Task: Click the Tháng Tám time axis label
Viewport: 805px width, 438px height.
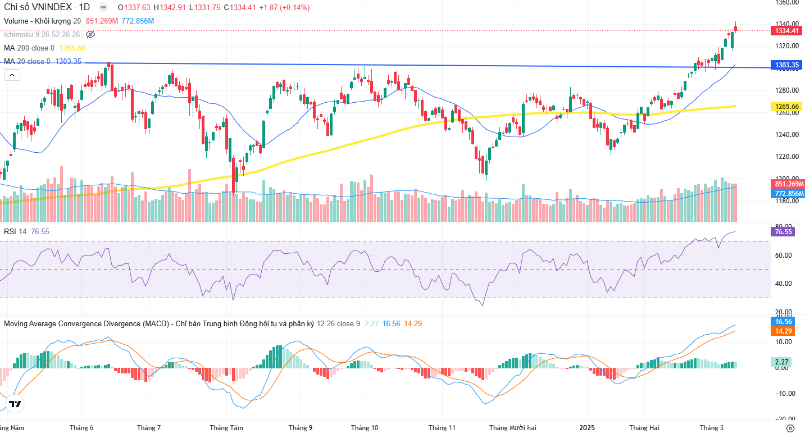Action: tap(226, 428)
